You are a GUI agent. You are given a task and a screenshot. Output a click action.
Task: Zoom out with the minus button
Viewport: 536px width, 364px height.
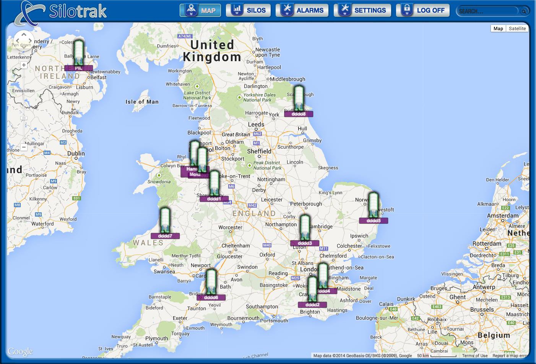[24, 147]
